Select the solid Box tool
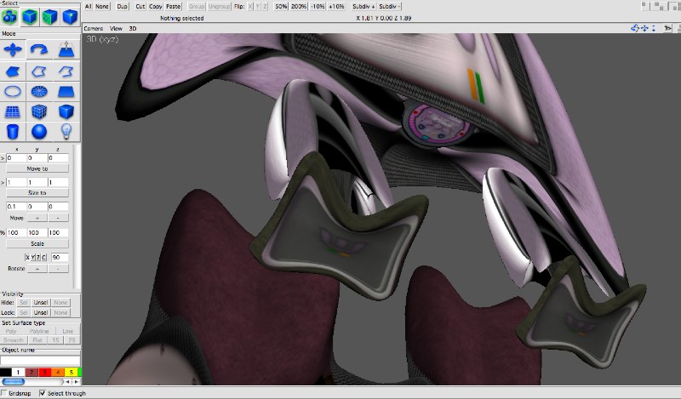Image resolution: width=681 pixels, height=399 pixels. click(x=66, y=111)
